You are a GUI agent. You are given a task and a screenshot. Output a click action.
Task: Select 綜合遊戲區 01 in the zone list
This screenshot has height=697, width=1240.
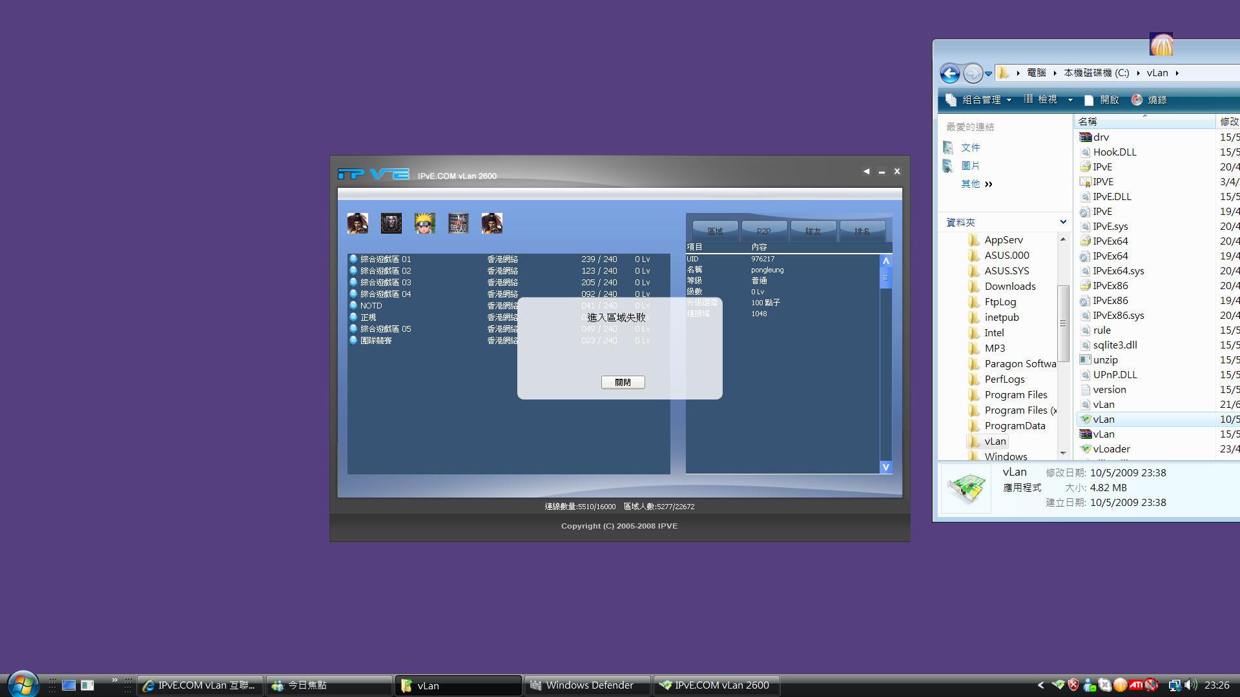tap(386, 259)
